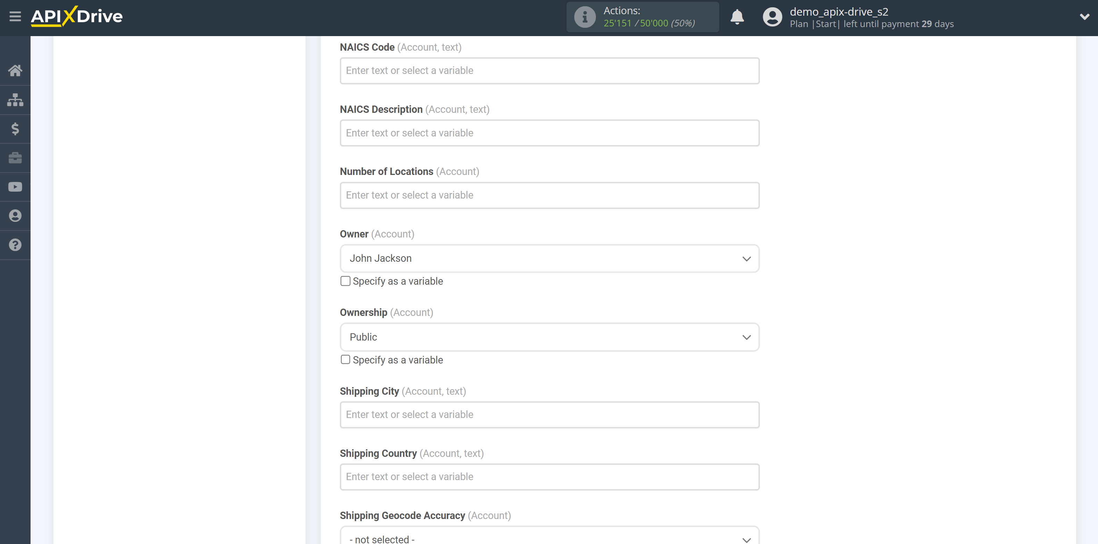Click the Shipping City text input
The image size is (1098, 544).
(x=549, y=415)
